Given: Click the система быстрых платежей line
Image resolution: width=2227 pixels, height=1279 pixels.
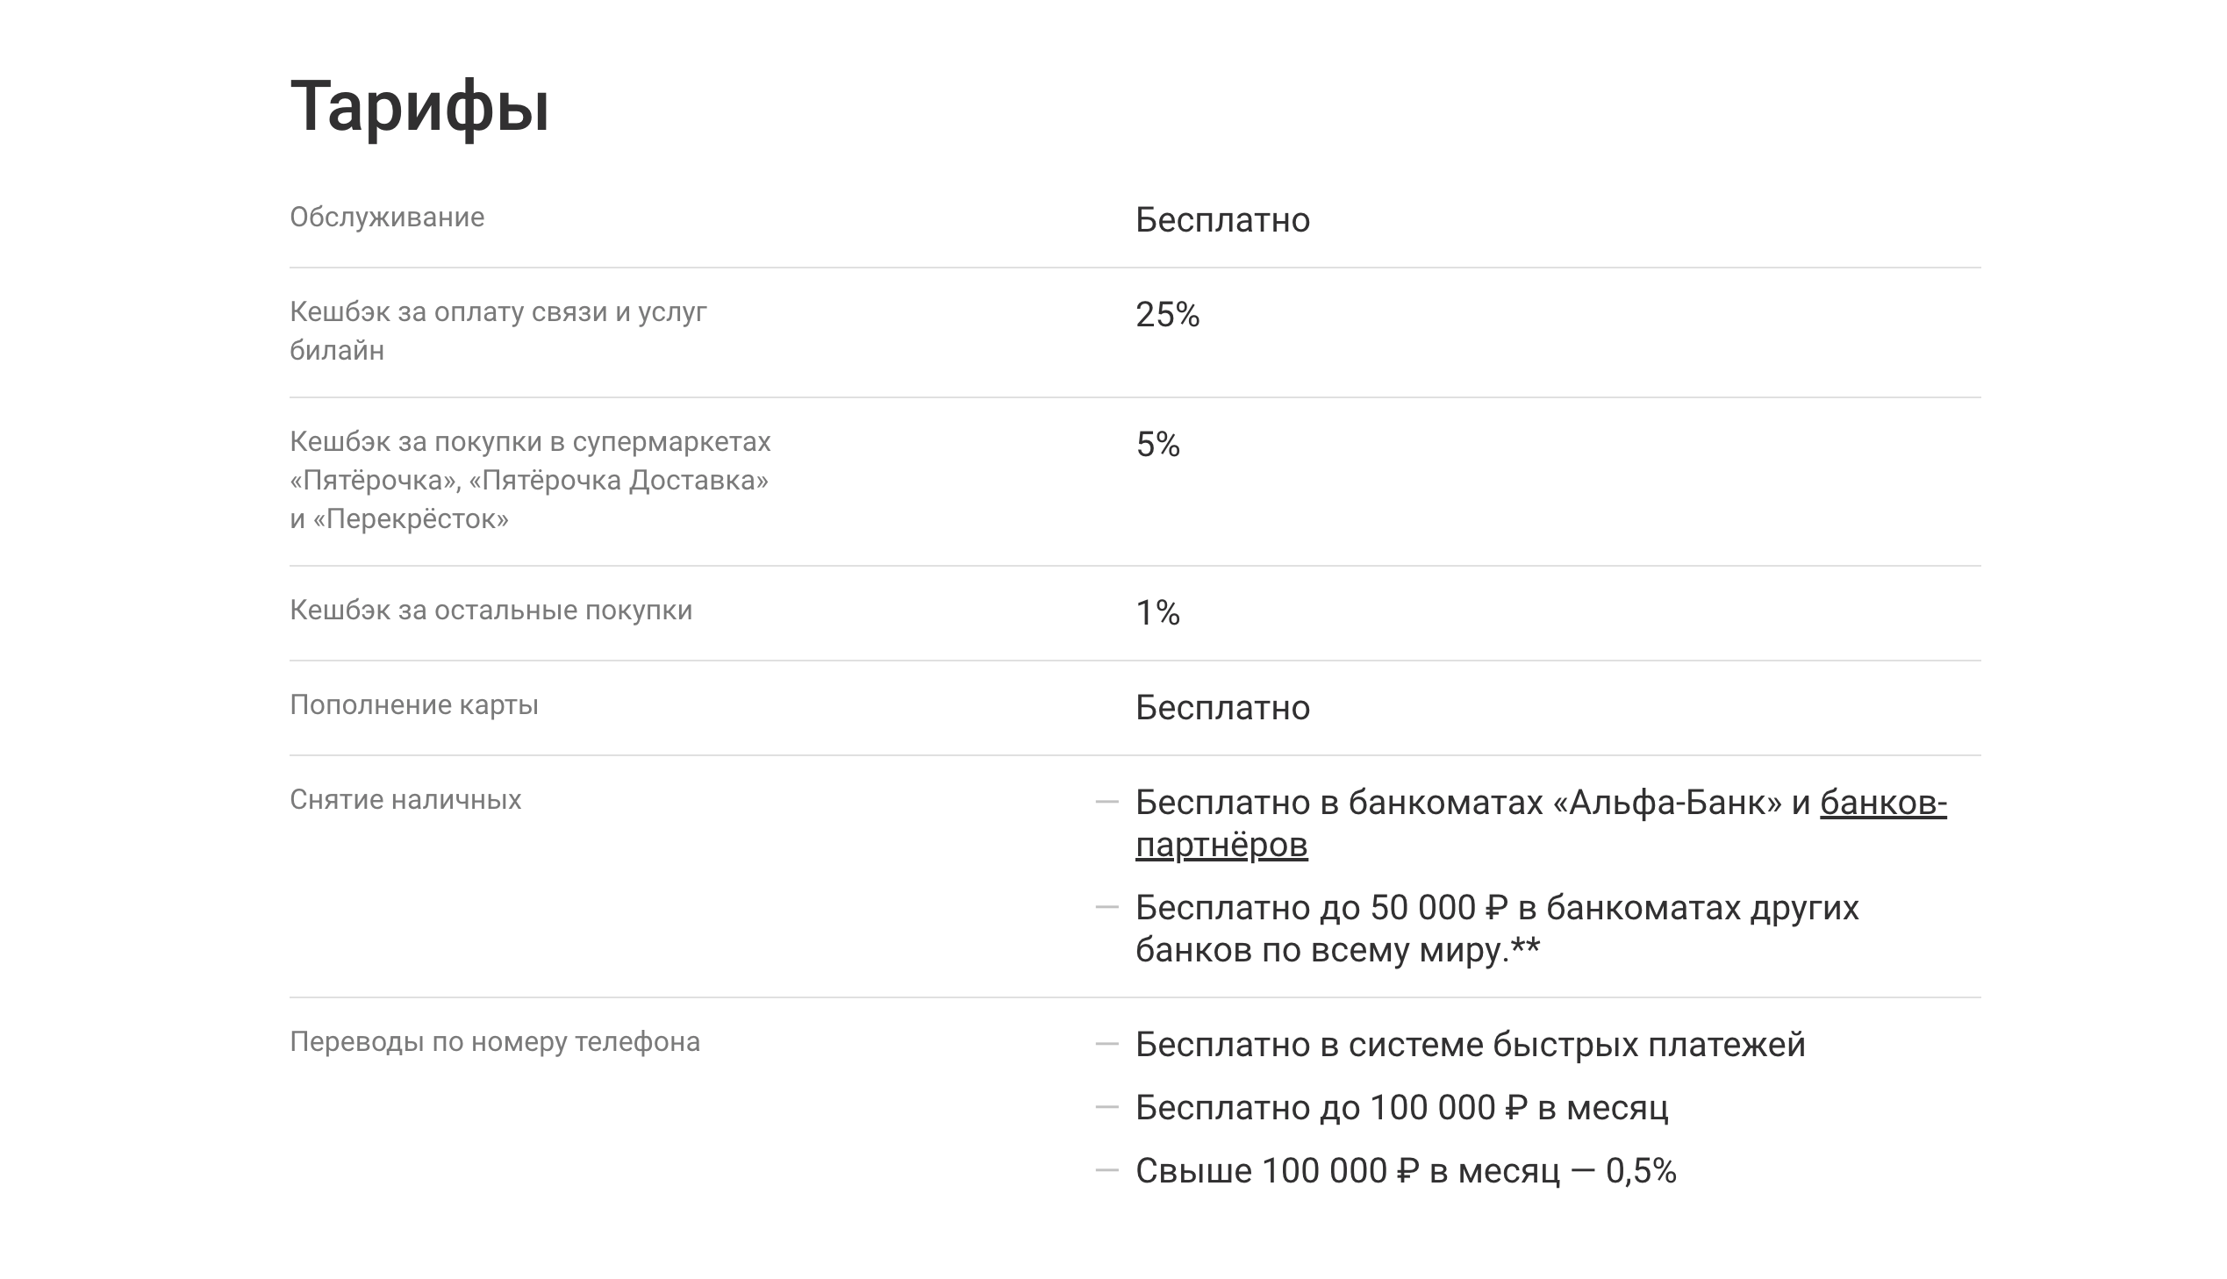Looking at the screenshot, I should 1470,1046.
